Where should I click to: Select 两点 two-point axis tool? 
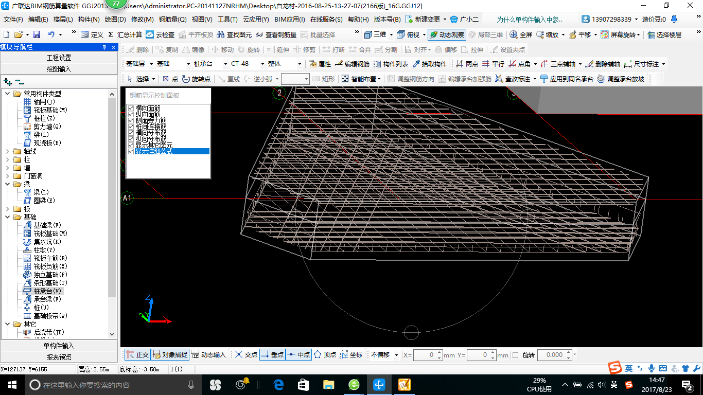[x=467, y=64]
